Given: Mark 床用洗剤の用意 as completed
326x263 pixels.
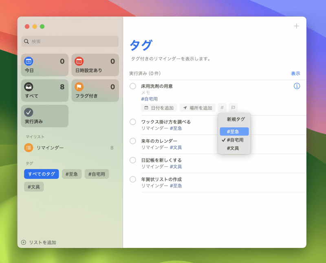Looking at the screenshot, I should click(132, 86).
